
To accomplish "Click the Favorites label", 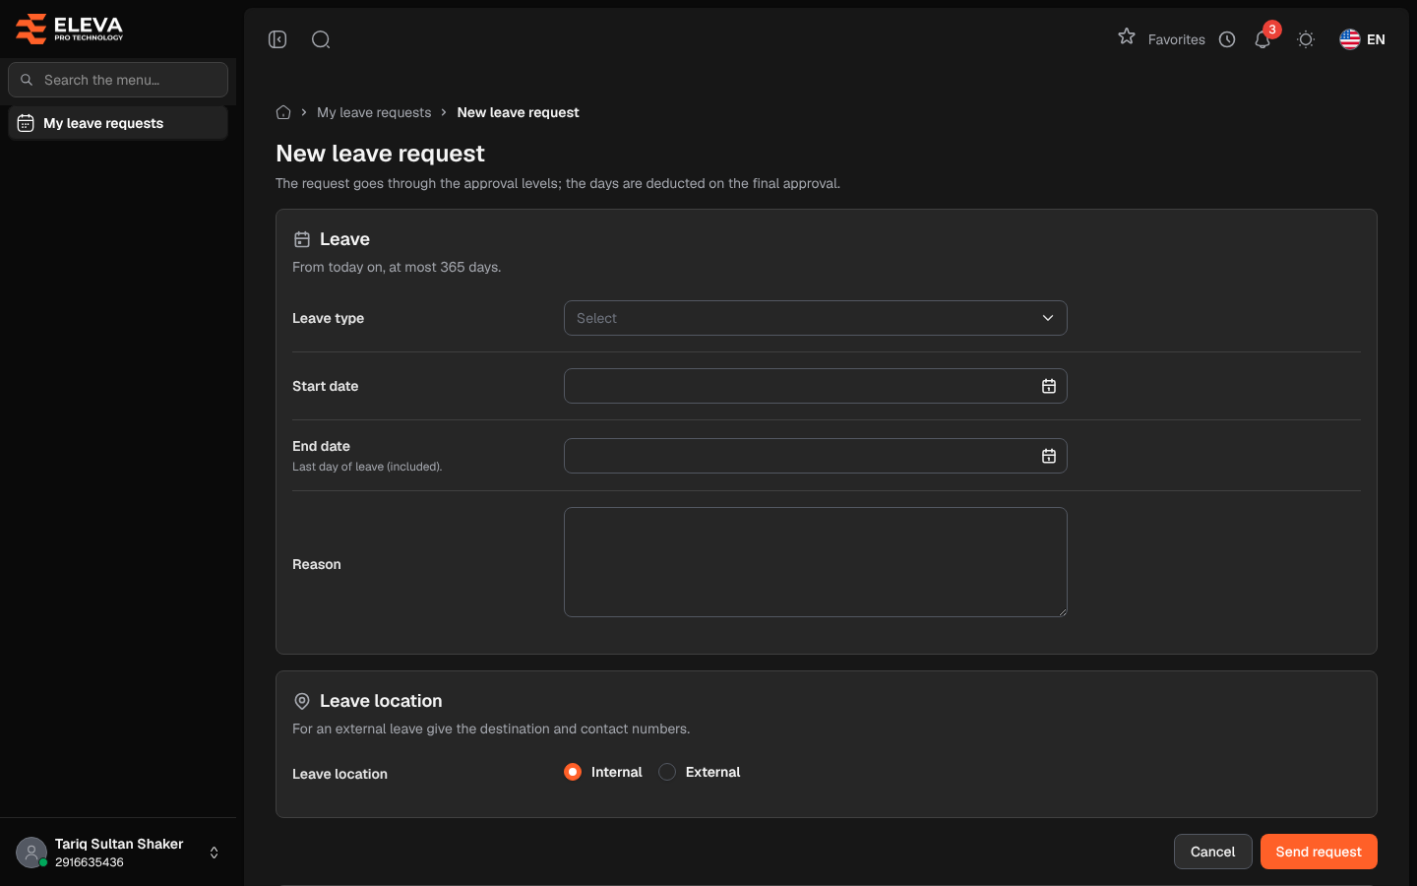I will pos(1177,39).
